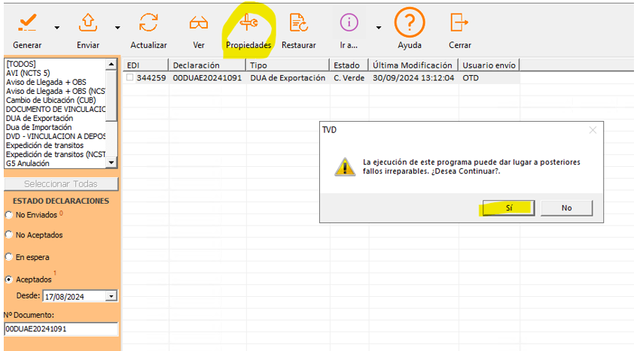Select [TODOS] in the declaration type list
The width and height of the screenshot is (637, 351).
(21, 65)
